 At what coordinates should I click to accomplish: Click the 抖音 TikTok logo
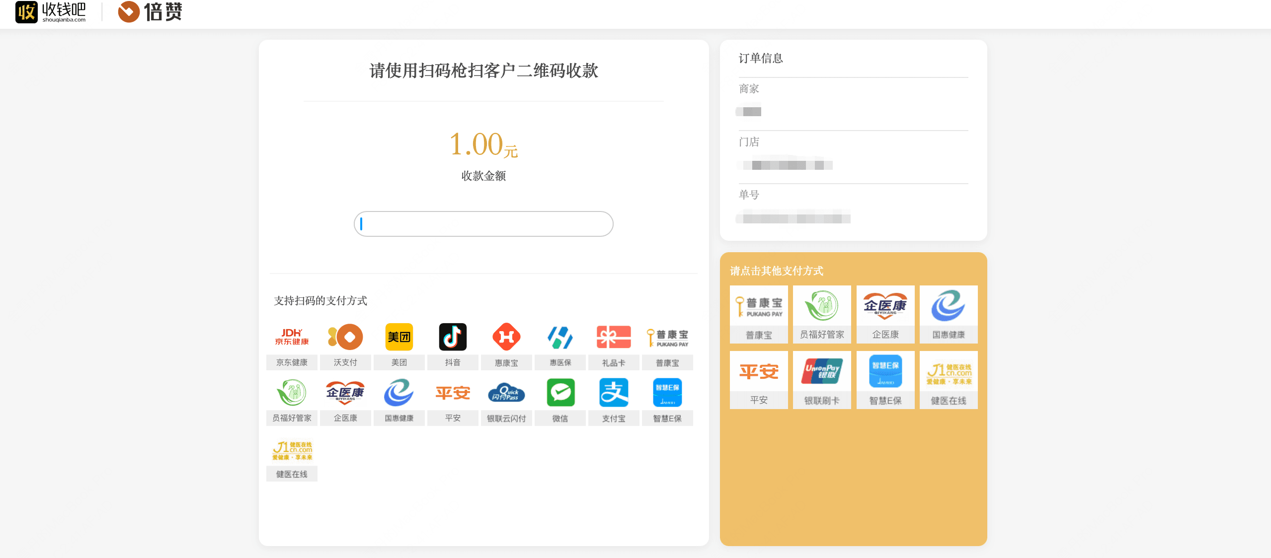(453, 337)
